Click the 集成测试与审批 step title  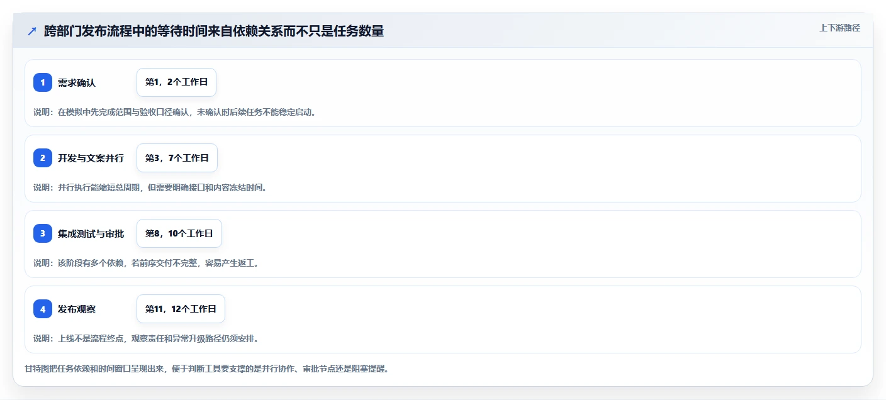tap(91, 233)
